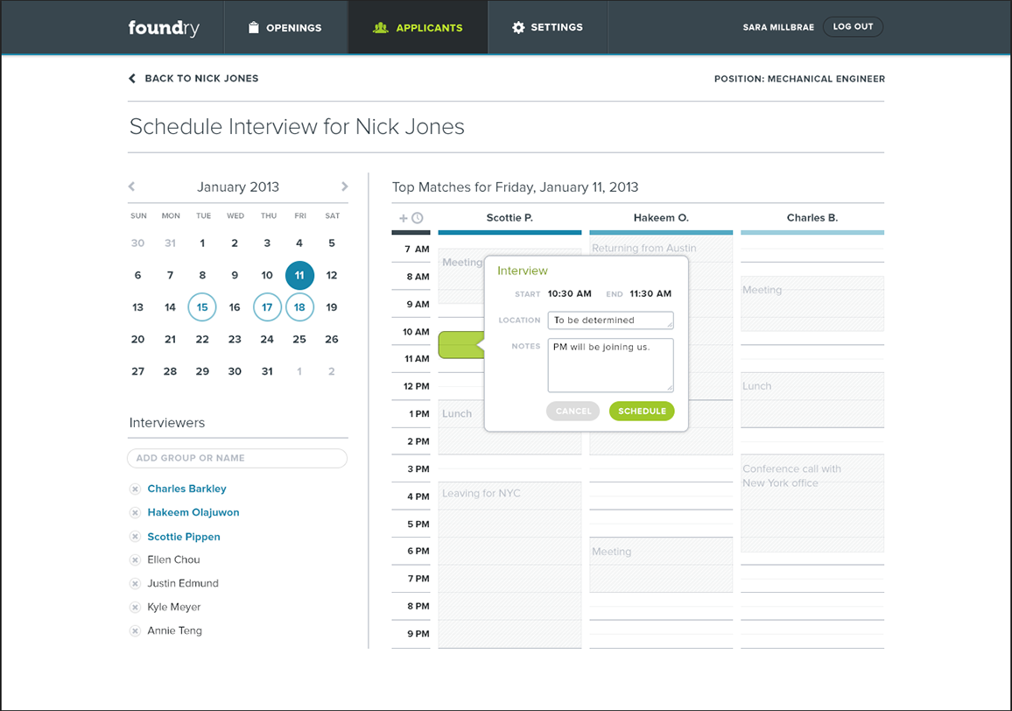
Task: Remove Kyle Meyer from interviewers
Action: 135,607
